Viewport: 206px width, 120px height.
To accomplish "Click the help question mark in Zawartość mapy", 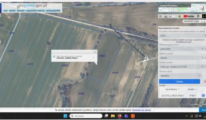I will pyautogui.click(x=202, y=21).
